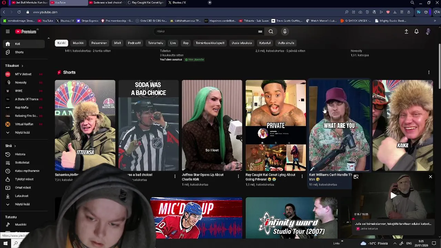This screenshot has width=441, height=248.
Task: Select the Talviurheilu filter chip
Action: [x=155, y=43]
